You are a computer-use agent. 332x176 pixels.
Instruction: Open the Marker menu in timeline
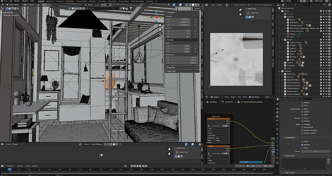35,166
